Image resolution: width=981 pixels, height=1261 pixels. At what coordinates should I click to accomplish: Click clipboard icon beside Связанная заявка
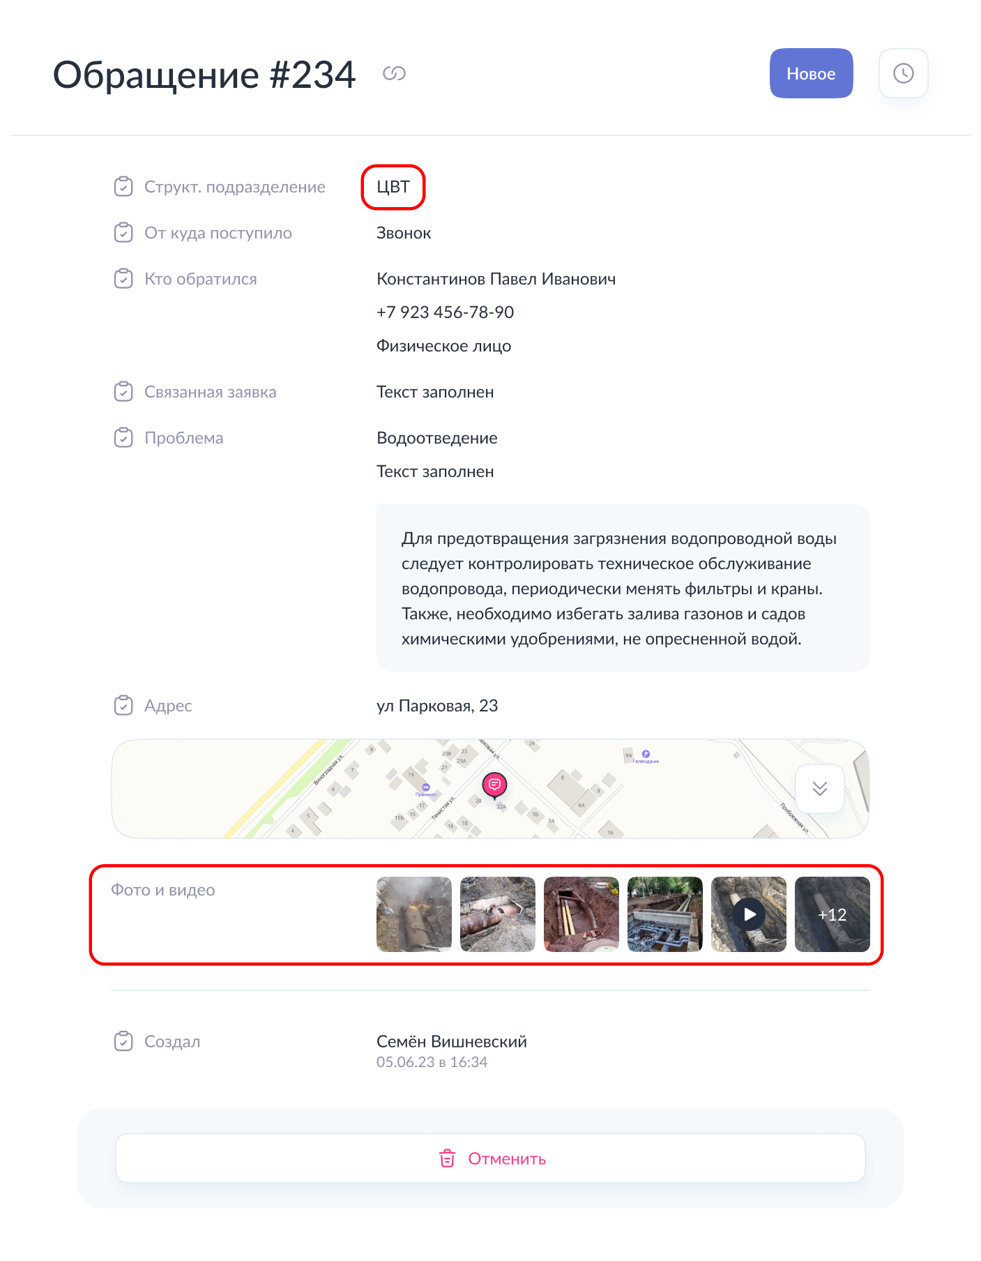point(123,391)
